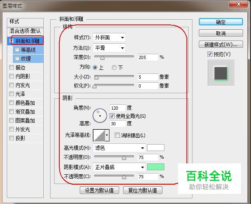This screenshot has height=204, width=251.
Task: Enable the 投影 checkbox
Action: click(11, 138)
